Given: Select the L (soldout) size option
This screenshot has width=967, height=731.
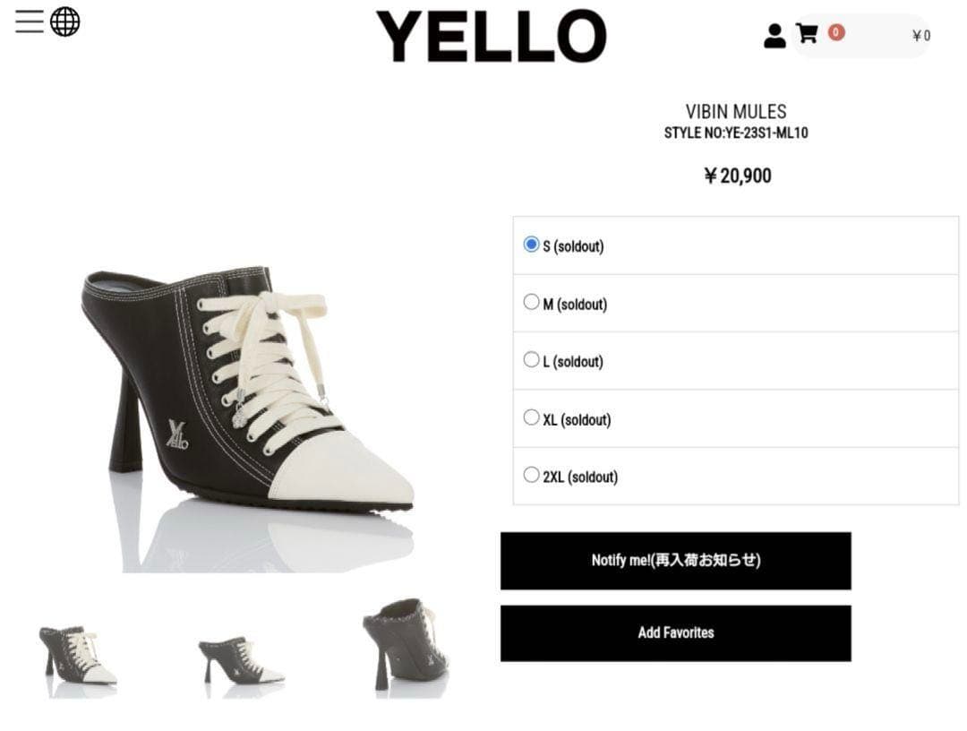Looking at the screenshot, I should tap(531, 358).
